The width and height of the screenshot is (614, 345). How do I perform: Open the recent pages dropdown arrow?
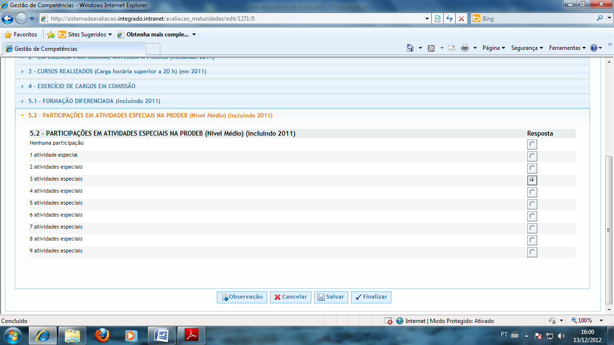point(32,19)
